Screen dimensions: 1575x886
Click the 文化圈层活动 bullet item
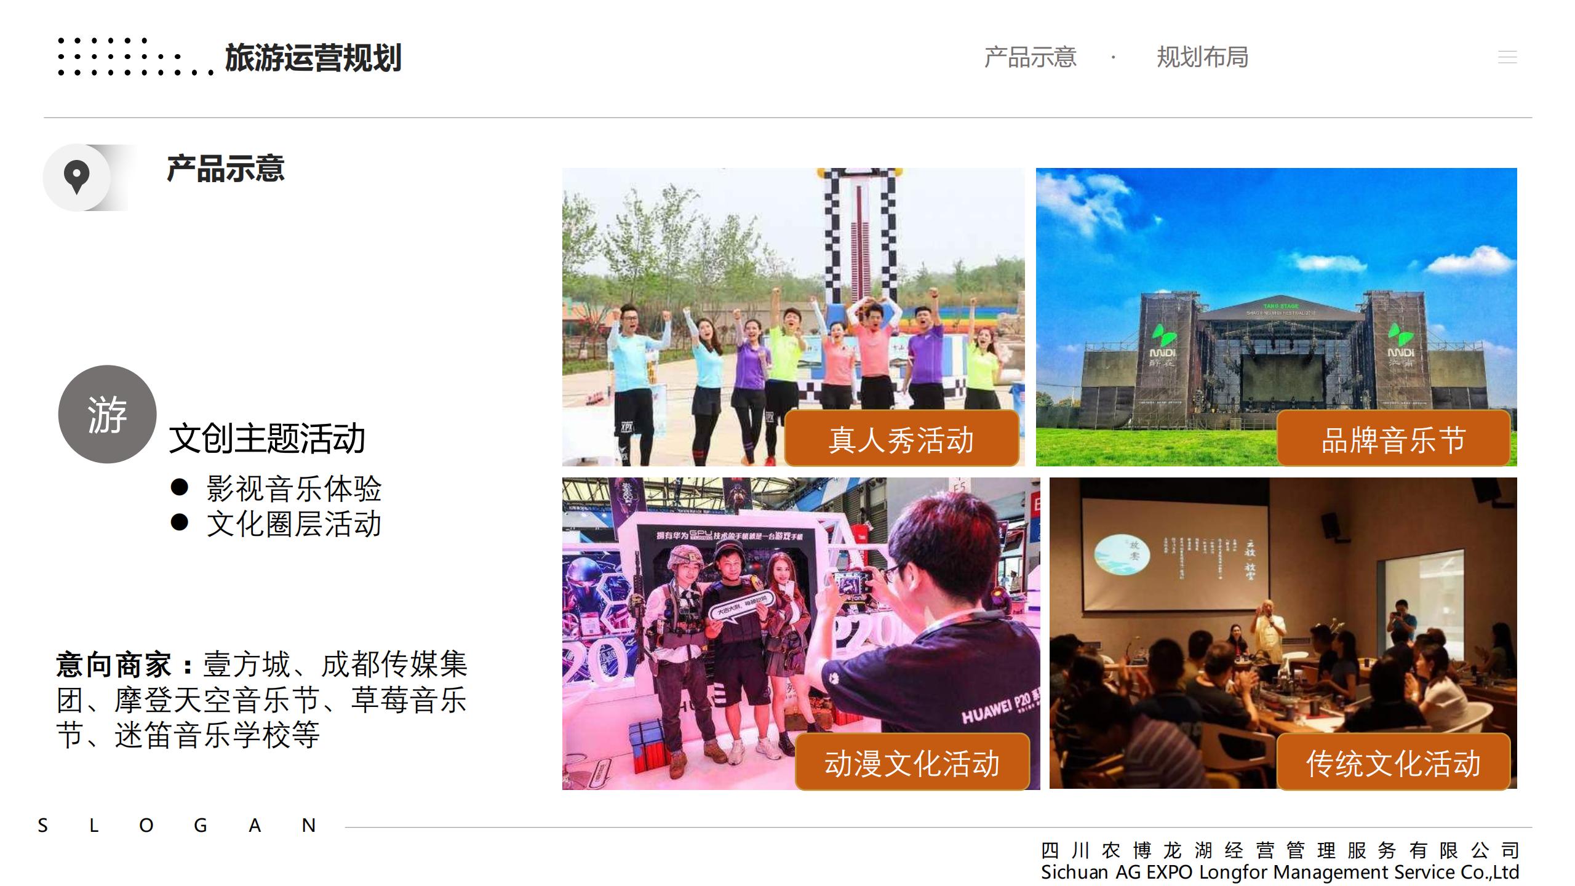(293, 524)
